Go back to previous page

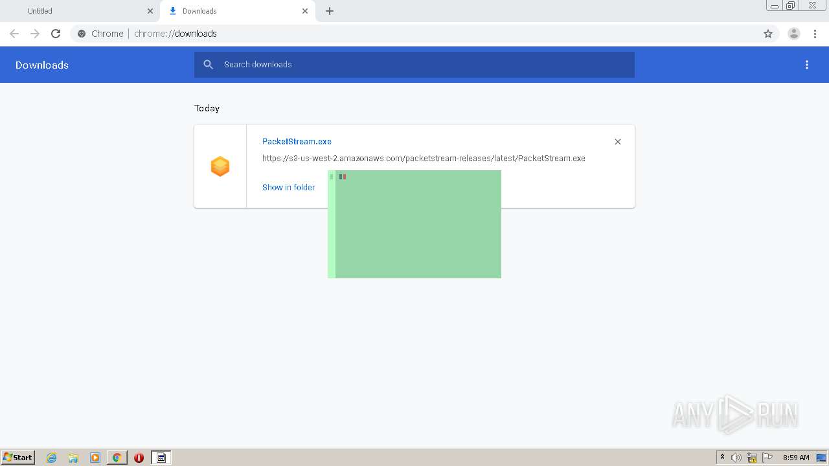click(14, 34)
